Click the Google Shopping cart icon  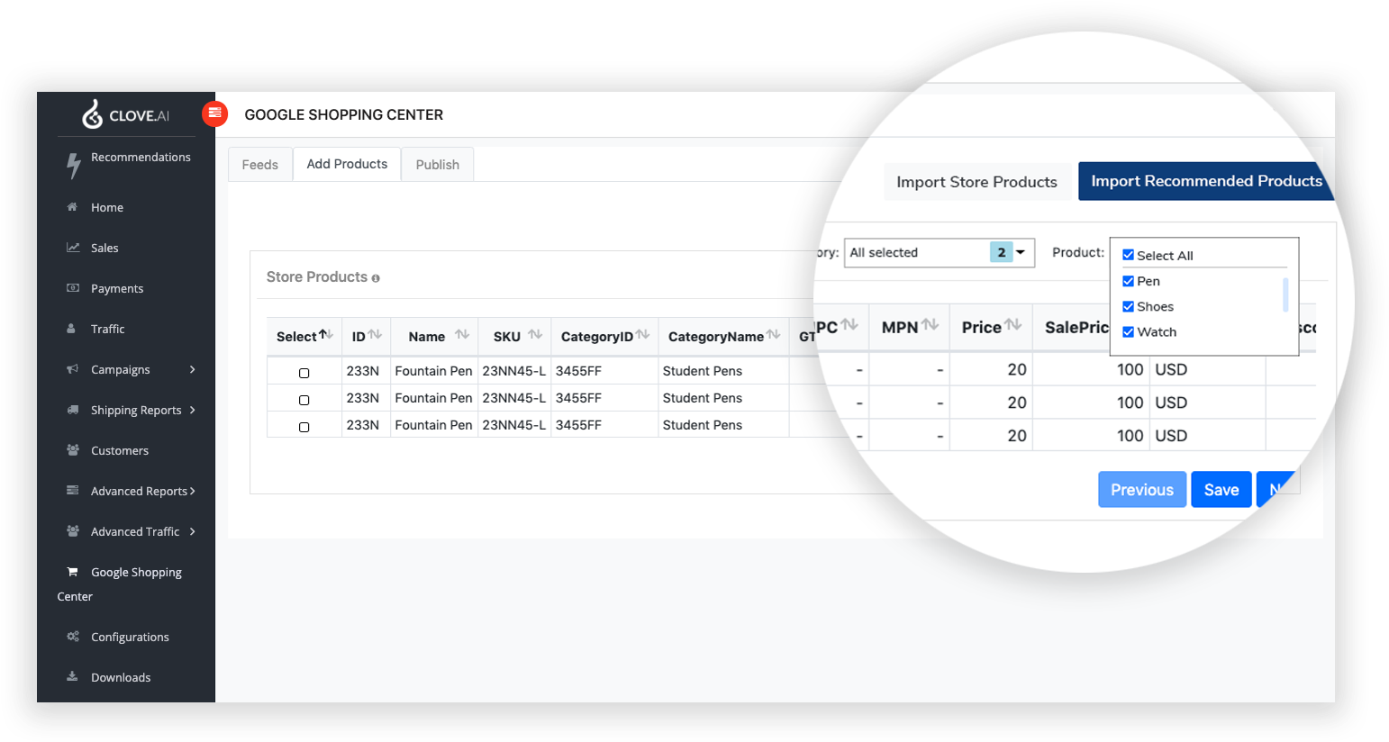(x=72, y=572)
